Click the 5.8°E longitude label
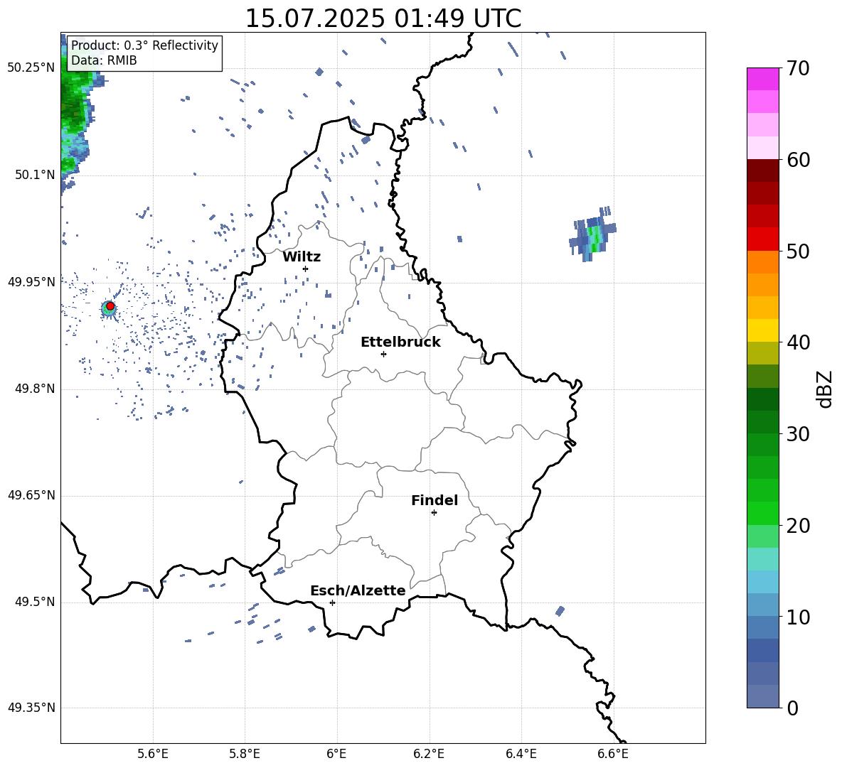The height and width of the screenshot is (768, 842). tap(245, 754)
